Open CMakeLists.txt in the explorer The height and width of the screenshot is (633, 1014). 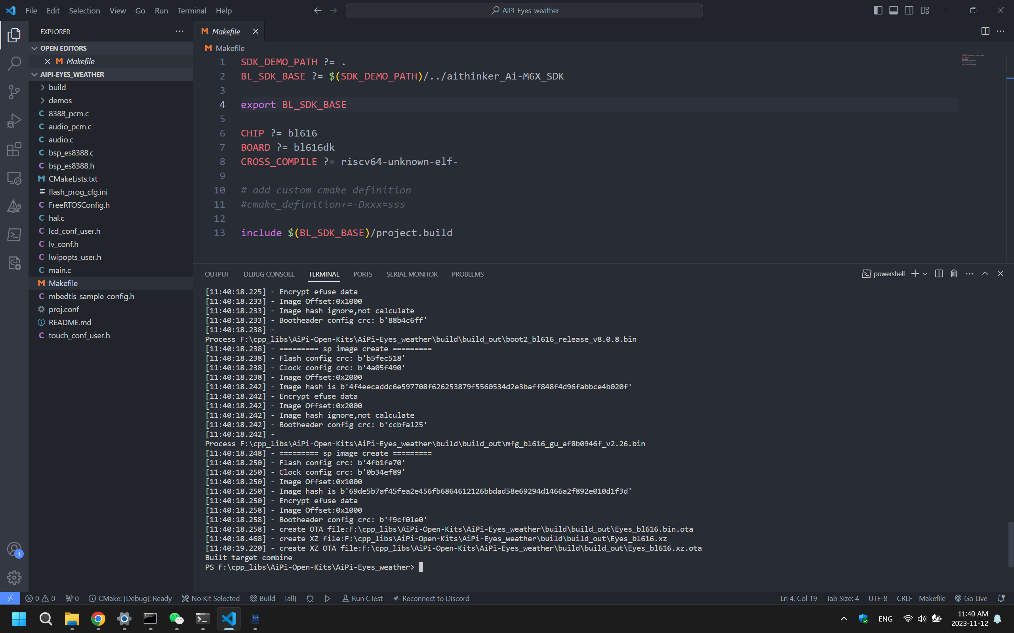(x=111, y=179)
